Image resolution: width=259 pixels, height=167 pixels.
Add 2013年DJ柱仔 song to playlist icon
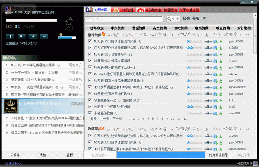[215, 74]
